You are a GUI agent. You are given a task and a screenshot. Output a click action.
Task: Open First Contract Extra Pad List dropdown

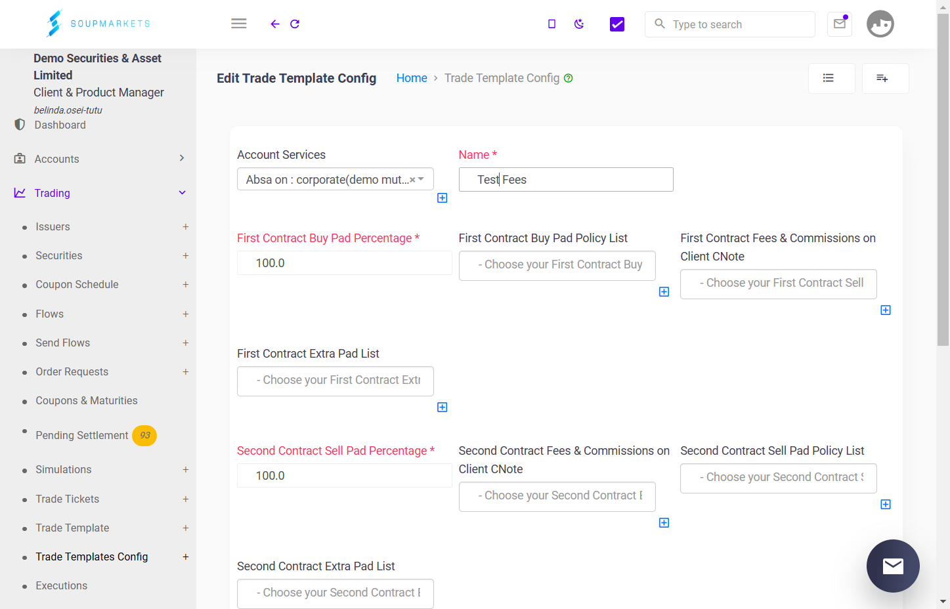[335, 381]
